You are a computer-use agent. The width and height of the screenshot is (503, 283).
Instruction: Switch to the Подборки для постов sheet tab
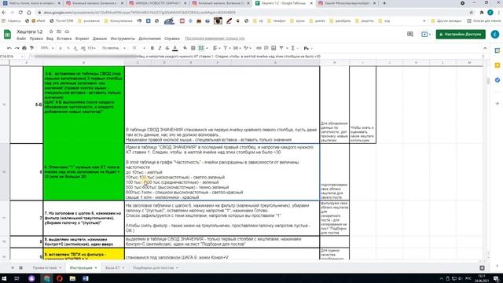click(x=153, y=267)
